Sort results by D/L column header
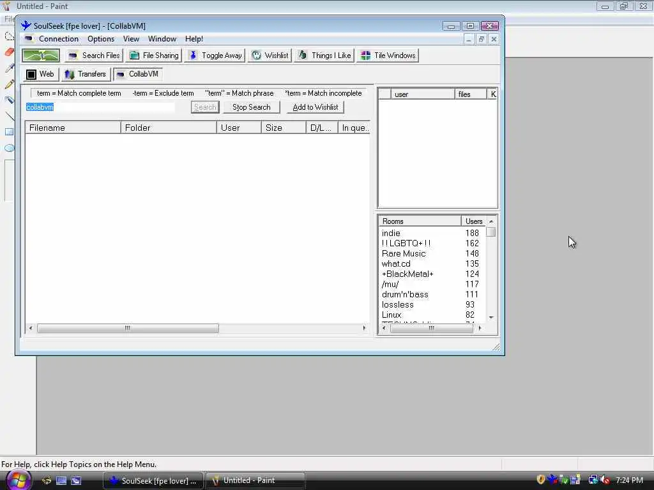Viewport: 654px width, 490px height. click(322, 128)
